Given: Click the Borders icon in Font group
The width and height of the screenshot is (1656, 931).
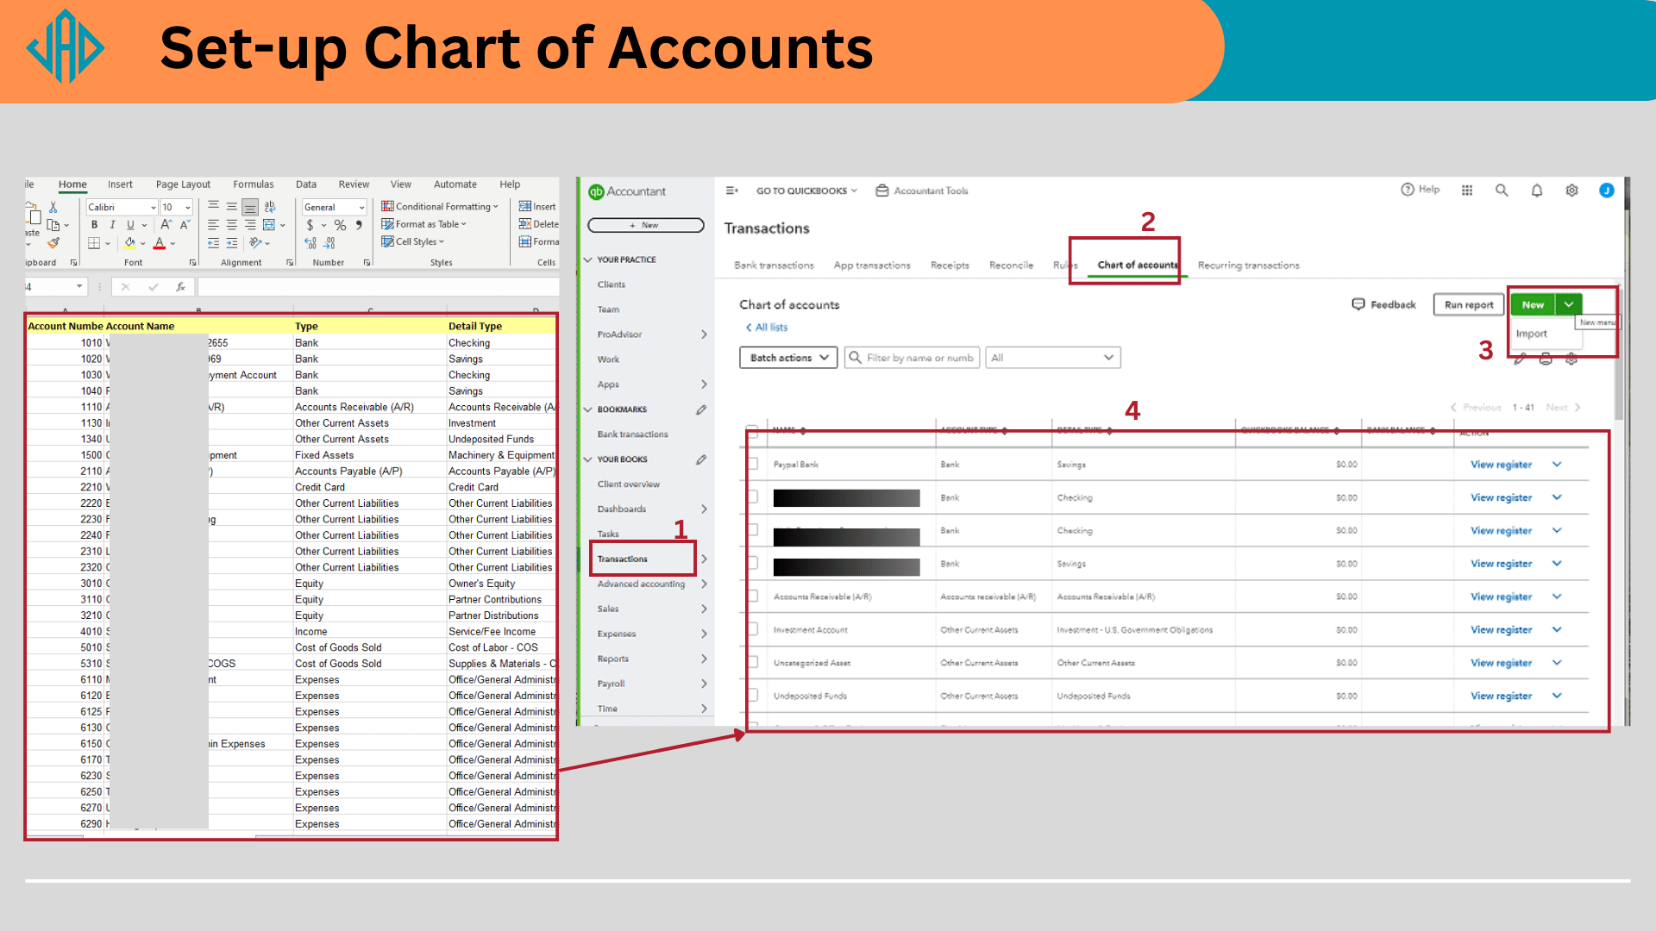Looking at the screenshot, I should pyautogui.click(x=94, y=243).
